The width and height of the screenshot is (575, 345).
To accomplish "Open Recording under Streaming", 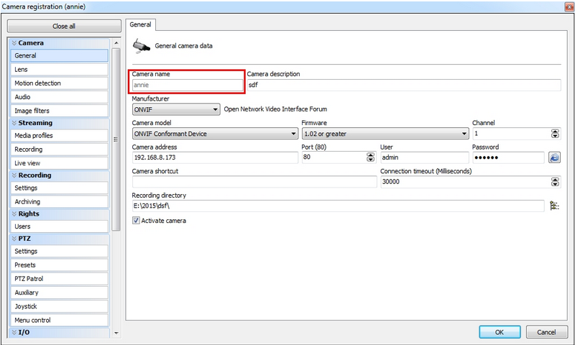I will [60, 149].
